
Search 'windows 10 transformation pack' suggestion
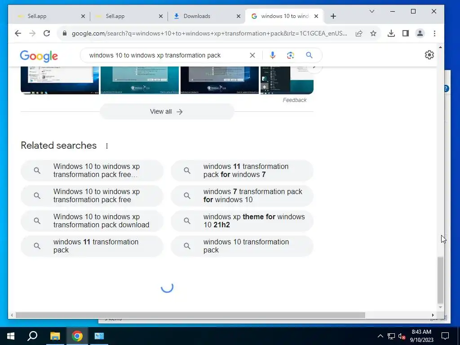pos(242,246)
